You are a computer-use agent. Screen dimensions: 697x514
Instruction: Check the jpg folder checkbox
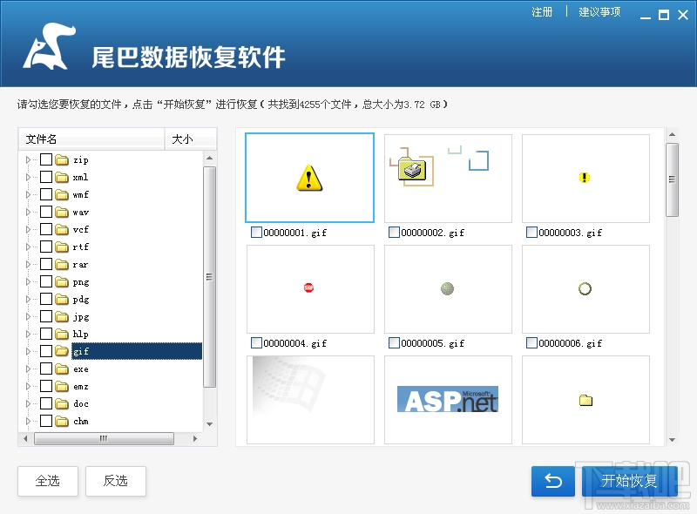pyautogui.click(x=46, y=316)
